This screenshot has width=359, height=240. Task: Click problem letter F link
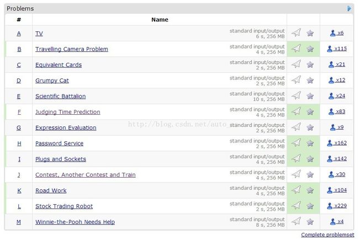19,112
